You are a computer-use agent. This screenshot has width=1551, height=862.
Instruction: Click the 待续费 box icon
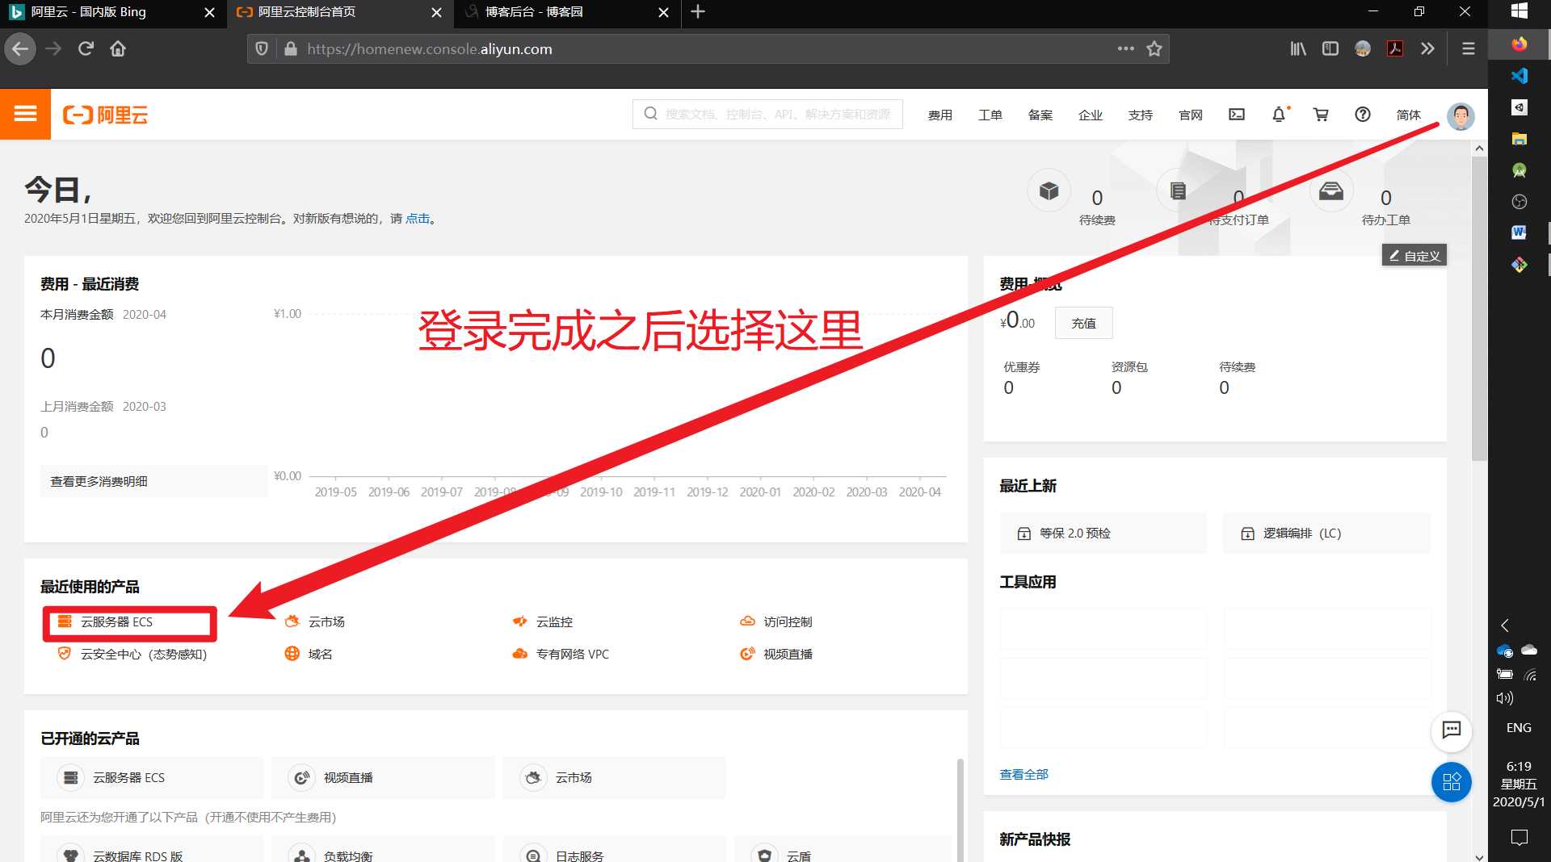coord(1049,191)
